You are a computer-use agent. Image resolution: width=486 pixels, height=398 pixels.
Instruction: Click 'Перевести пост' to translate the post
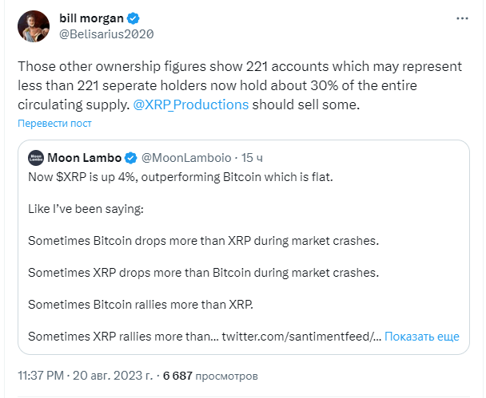[54, 124]
